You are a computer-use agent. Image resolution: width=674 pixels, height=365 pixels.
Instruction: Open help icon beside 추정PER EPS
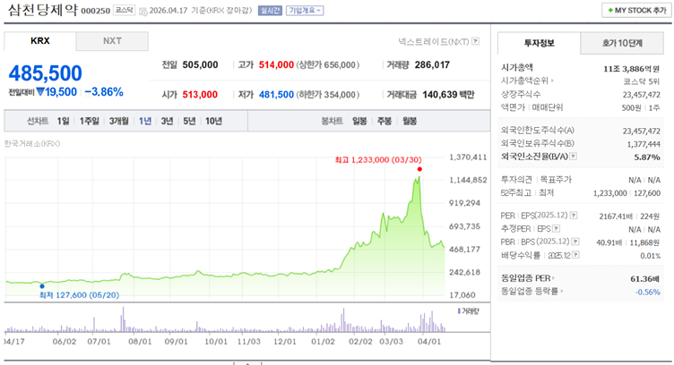tap(557, 229)
